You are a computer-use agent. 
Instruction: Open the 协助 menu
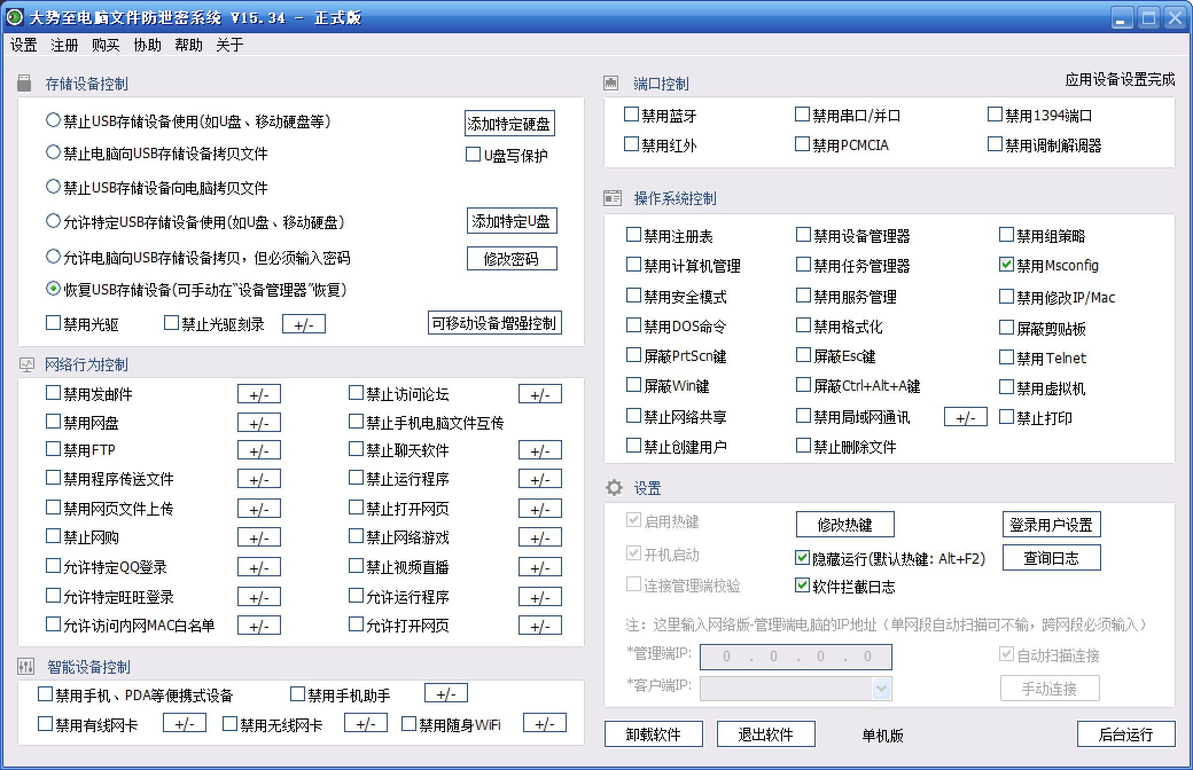(x=147, y=45)
